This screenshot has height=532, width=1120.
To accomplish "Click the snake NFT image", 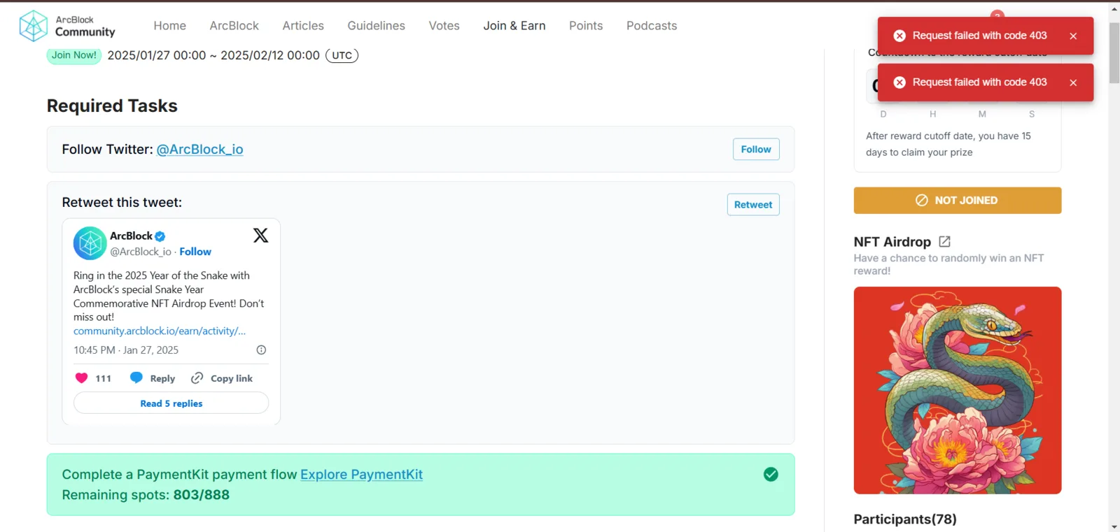I will [958, 390].
